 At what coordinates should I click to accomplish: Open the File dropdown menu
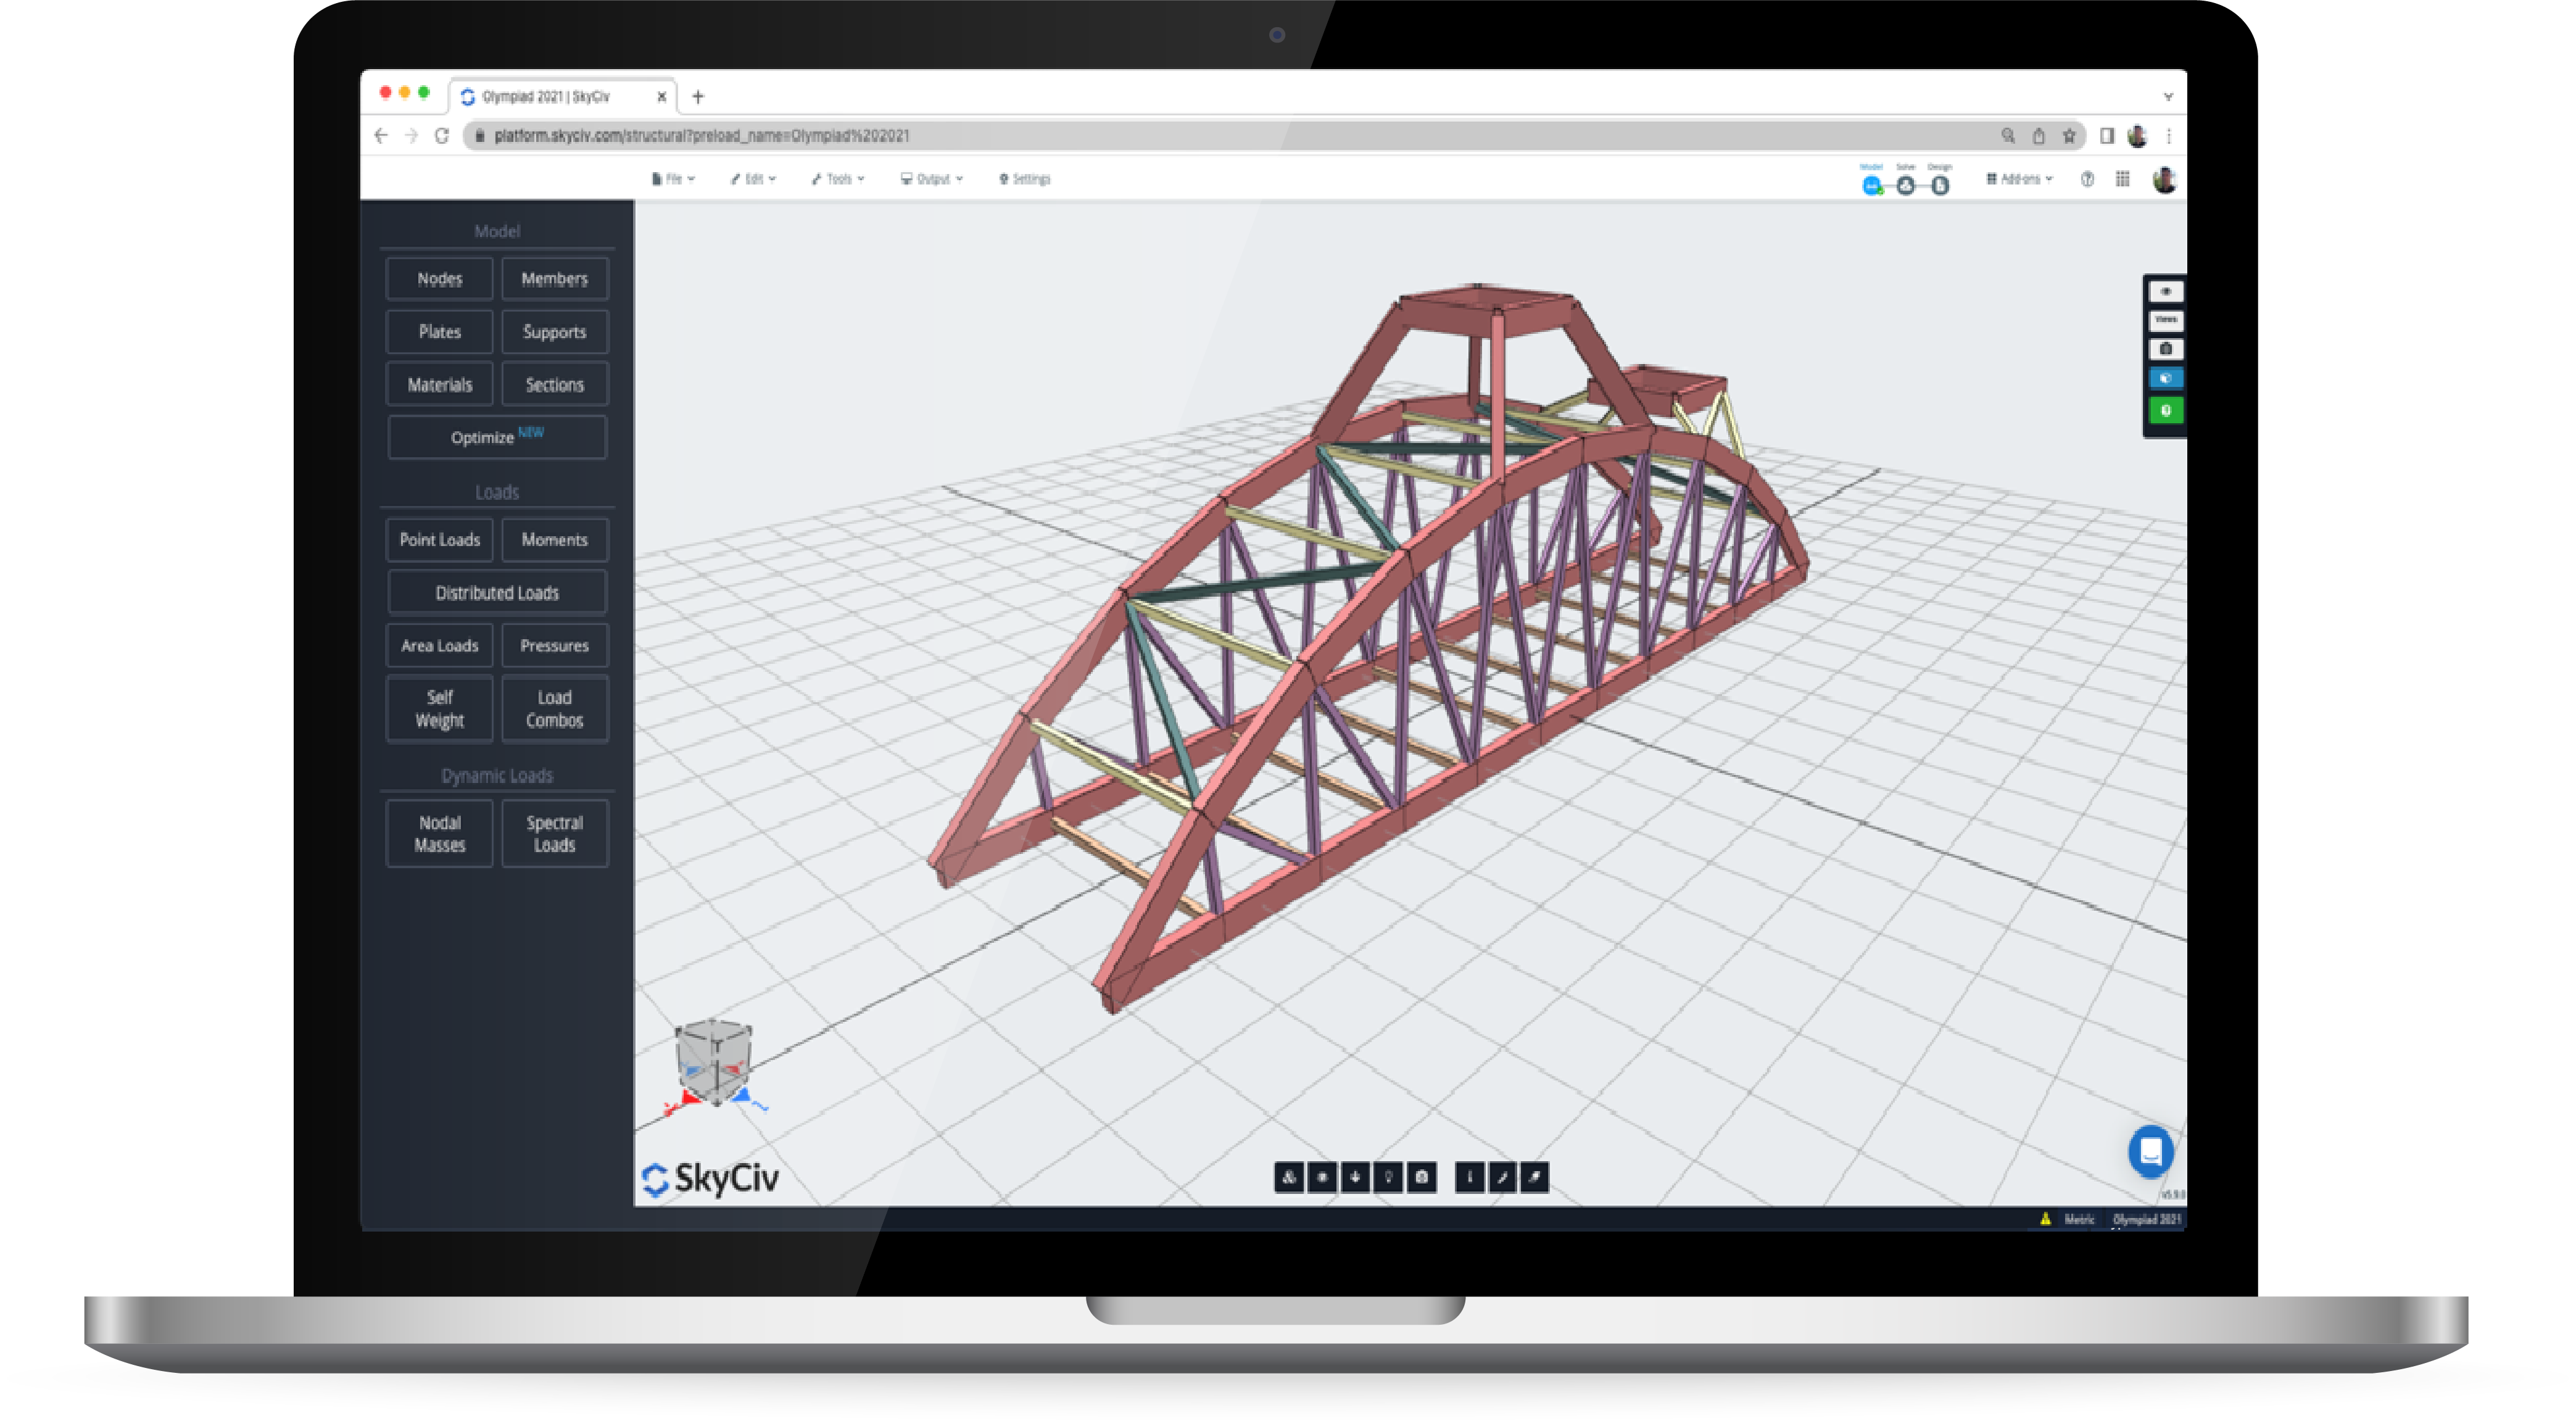[x=673, y=179]
